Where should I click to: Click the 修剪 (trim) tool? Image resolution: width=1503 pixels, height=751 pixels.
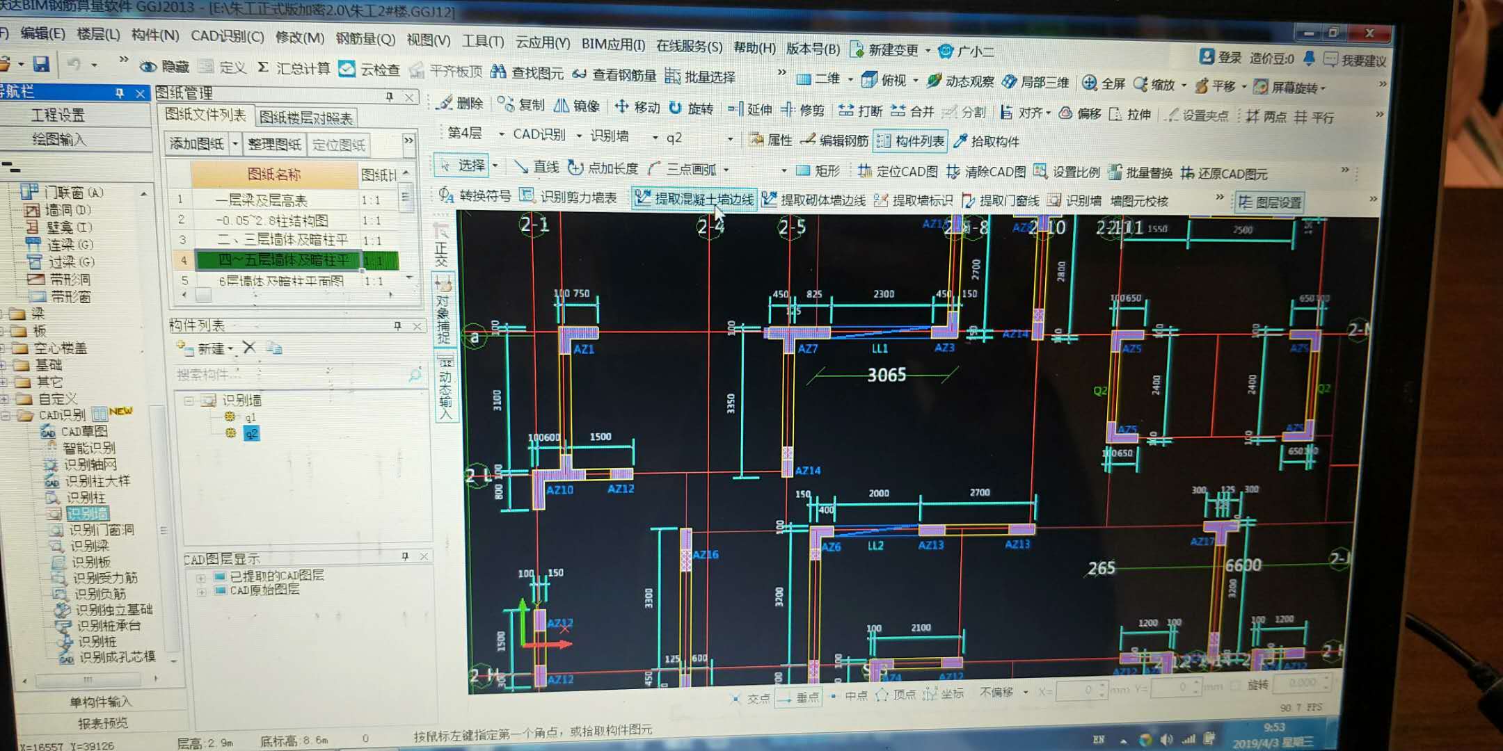[803, 110]
